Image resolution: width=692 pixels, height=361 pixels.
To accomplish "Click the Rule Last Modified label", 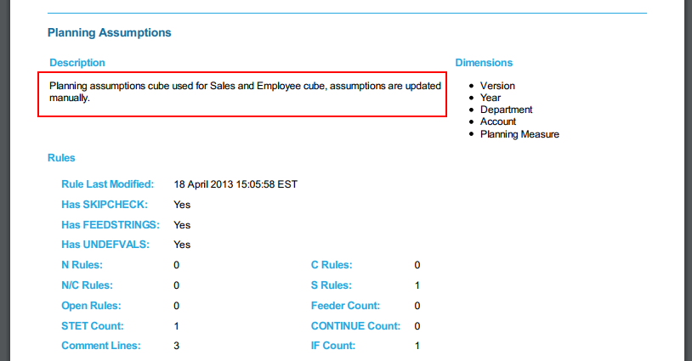I will click(x=107, y=184).
